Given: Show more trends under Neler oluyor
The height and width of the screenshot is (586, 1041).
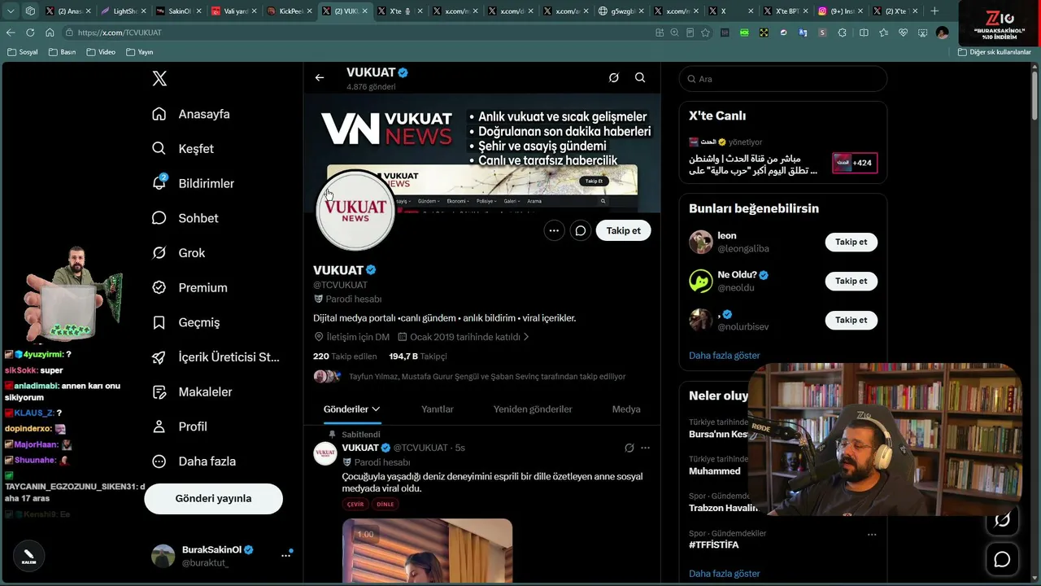Looking at the screenshot, I should pos(725,574).
